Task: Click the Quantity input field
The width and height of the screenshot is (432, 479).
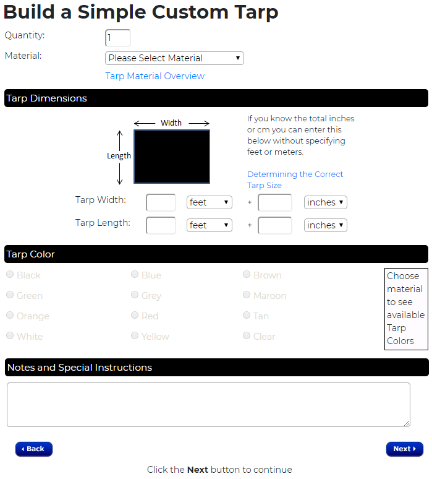Action: tap(118, 38)
